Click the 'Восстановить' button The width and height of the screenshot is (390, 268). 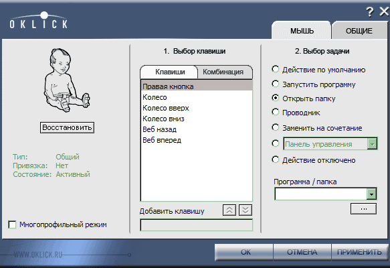click(x=67, y=127)
